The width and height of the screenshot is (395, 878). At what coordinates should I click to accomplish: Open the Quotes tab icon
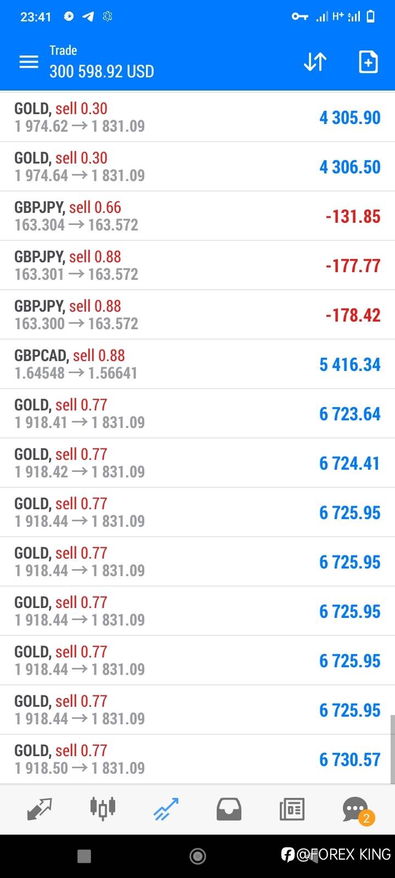click(39, 809)
